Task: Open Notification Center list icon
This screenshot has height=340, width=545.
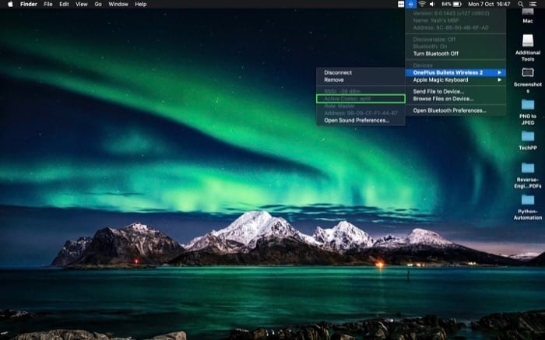Action: pyautogui.click(x=533, y=4)
